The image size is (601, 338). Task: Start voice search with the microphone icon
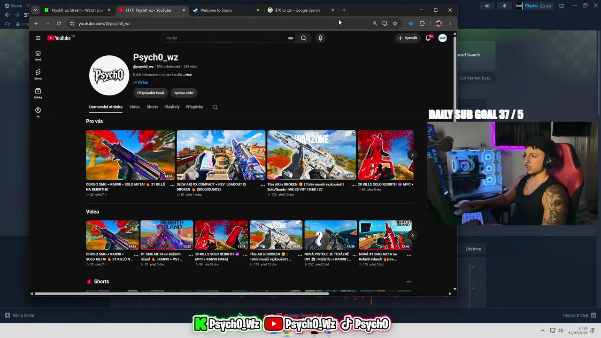pos(320,38)
